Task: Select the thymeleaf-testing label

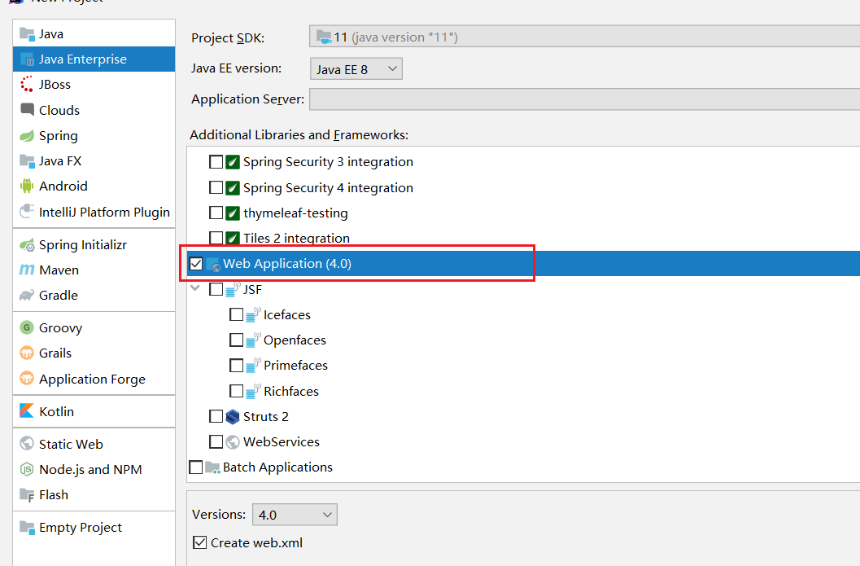Action: click(x=295, y=213)
